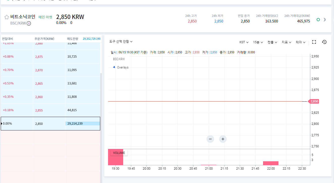The width and height of the screenshot is (334, 183).
Task: Open the 15분 interval dropdown
Action: point(258,42)
